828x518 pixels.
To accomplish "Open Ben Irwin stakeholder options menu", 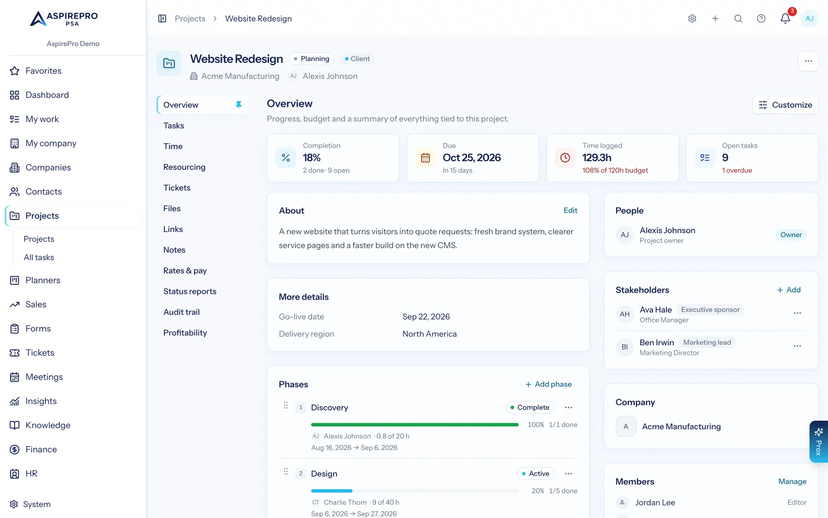I will click(797, 346).
